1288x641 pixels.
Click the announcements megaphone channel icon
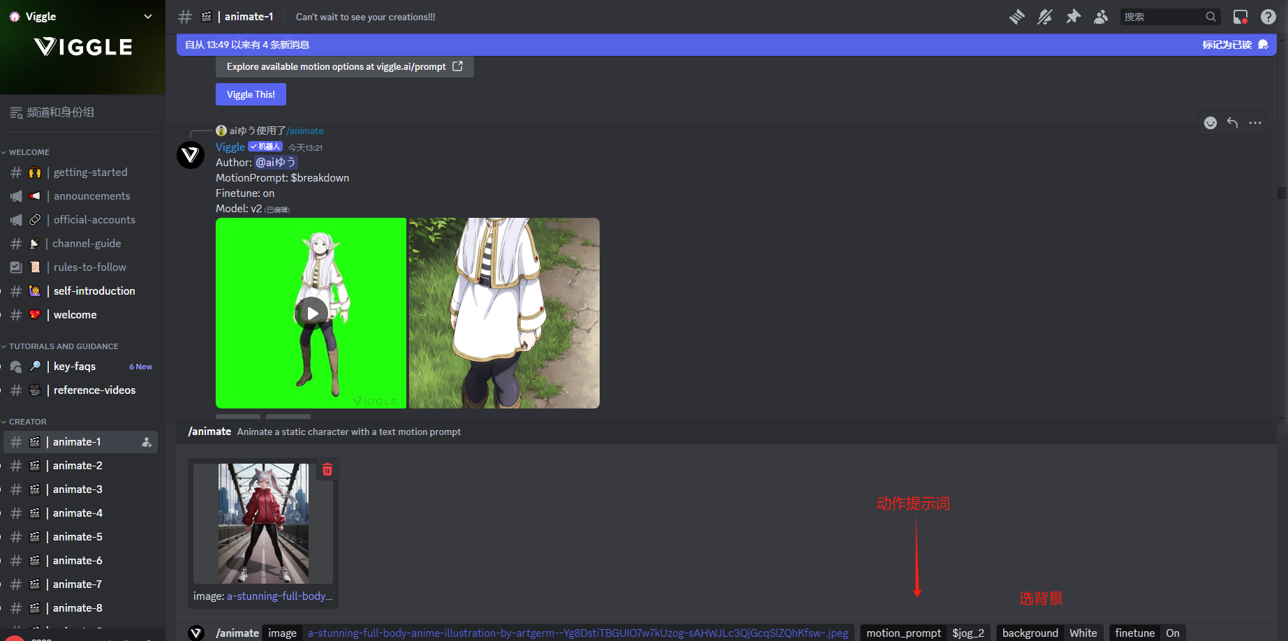point(16,196)
